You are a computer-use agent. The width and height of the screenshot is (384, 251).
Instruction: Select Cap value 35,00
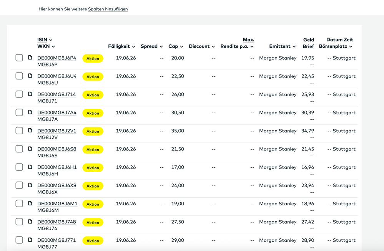[x=178, y=131]
